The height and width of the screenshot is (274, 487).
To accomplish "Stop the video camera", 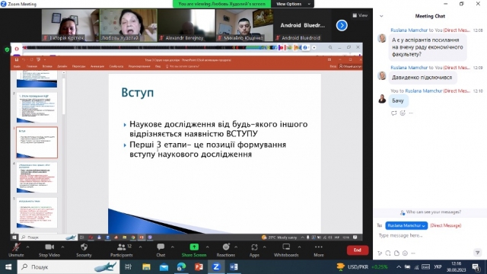I will click(49, 250).
